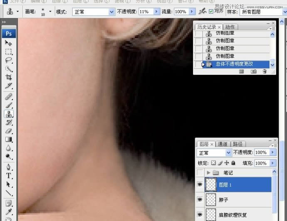Select the Clone Stamp tool in toolbox
The height and width of the screenshot is (221, 287).
pos(9,113)
